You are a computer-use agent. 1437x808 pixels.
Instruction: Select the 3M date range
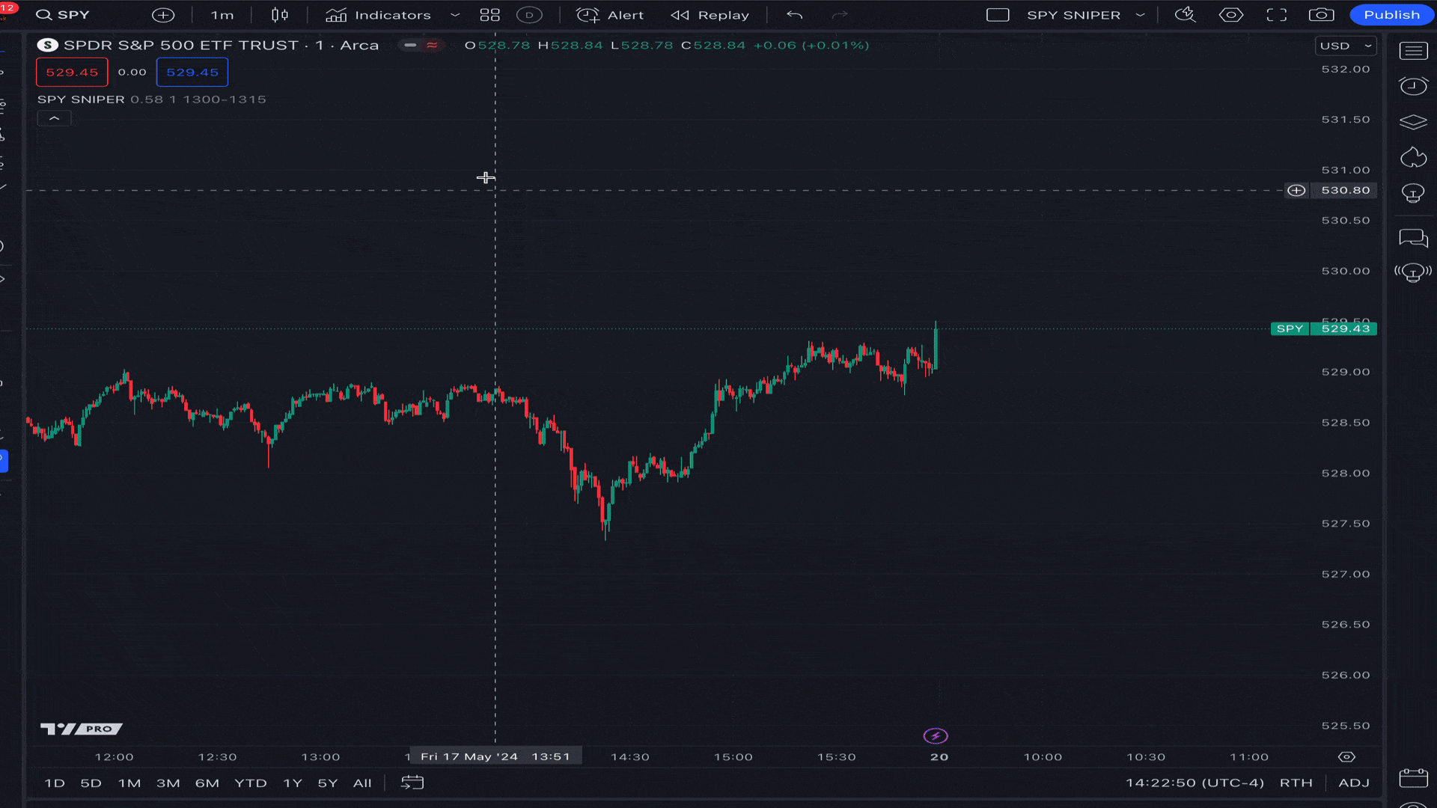(x=168, y=783)
